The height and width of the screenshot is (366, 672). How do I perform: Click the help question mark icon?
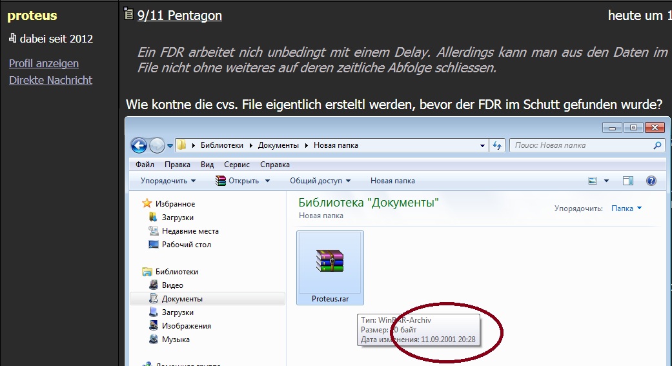click(x=651, y=181)
